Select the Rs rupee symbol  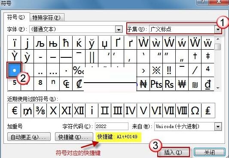(169, 84)
